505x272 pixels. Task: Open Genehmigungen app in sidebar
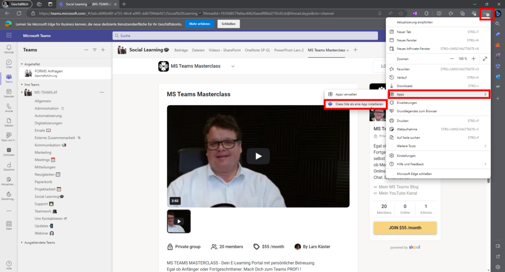click(9, 196)
